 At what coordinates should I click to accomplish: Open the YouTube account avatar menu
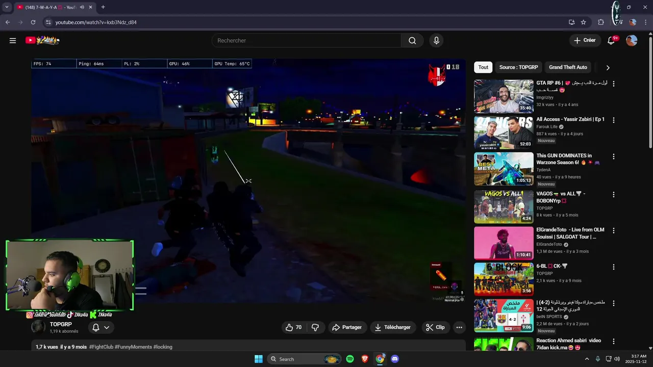[x=632, y=41]
